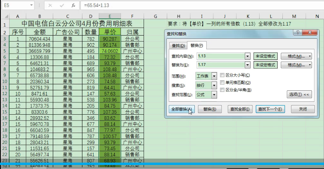Click the 替换(R) button

[x=210, y=109]
